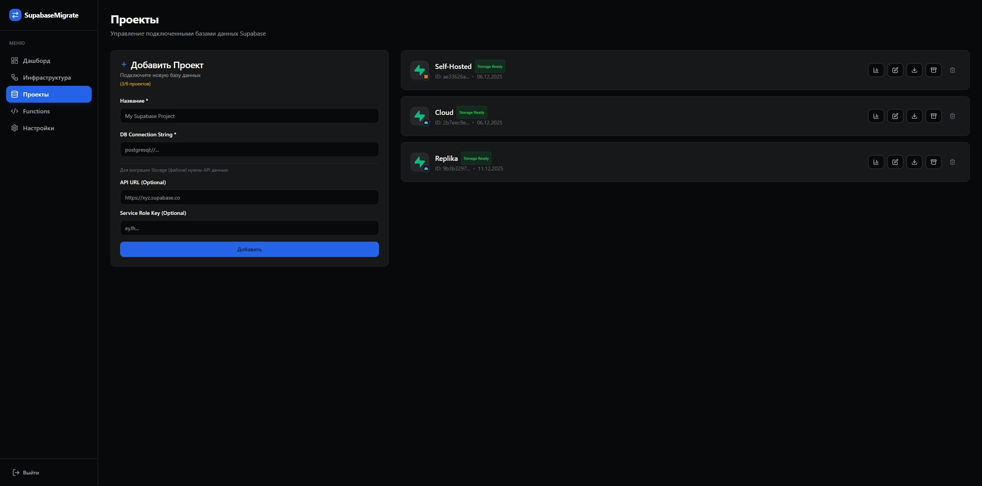The image size is (982, 486).
Task: Open the Functions page
Action: tap(36, 111)
